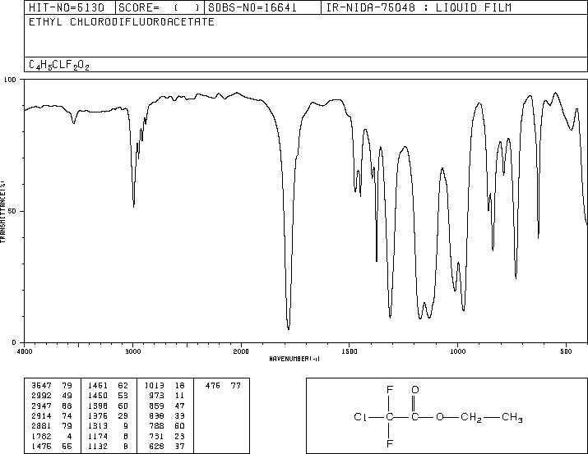The image size is (588, 454).
Task: Click the 50 y-axis tick label
Action: coord(12,211)
